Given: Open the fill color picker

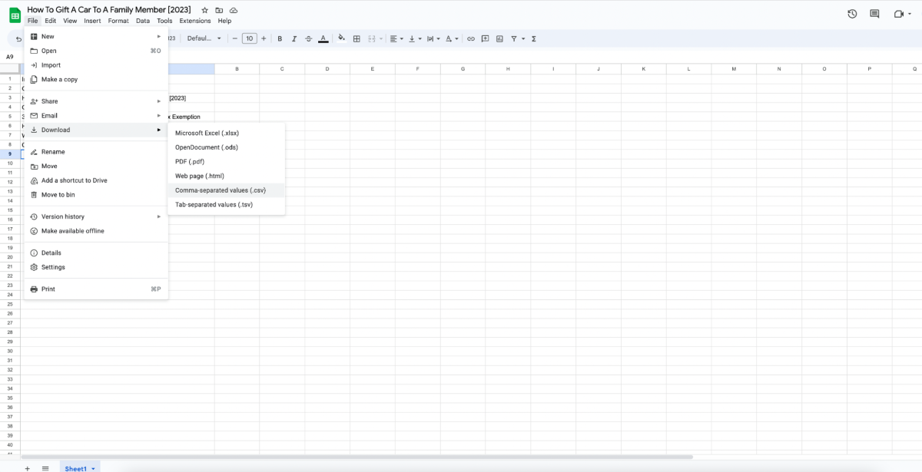Looking at the screenshot, I should pos(342,38).
